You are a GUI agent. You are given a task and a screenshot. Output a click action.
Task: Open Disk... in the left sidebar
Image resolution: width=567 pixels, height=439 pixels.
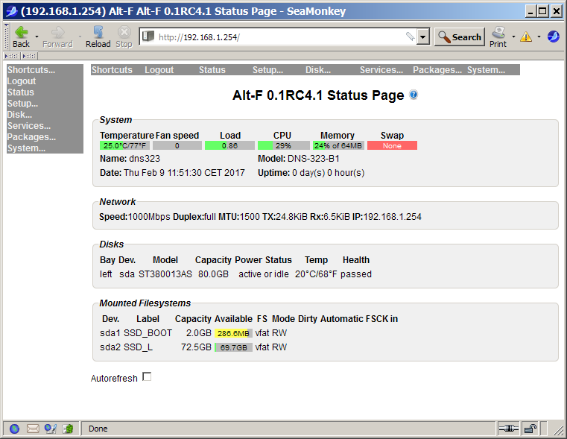coord(19,115)
